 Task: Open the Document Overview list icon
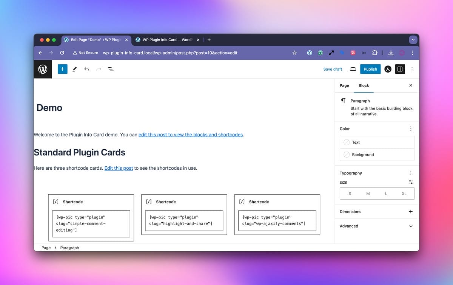111,69
